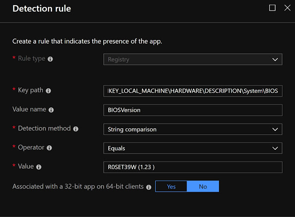Image resolution: width=295 pixels, height=217 pixels.
Task: Click the Key path label text
Action: pos(30,91)
